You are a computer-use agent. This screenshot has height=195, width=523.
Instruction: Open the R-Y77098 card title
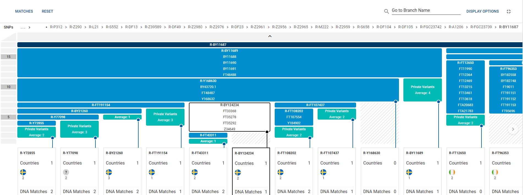(70, 153)
